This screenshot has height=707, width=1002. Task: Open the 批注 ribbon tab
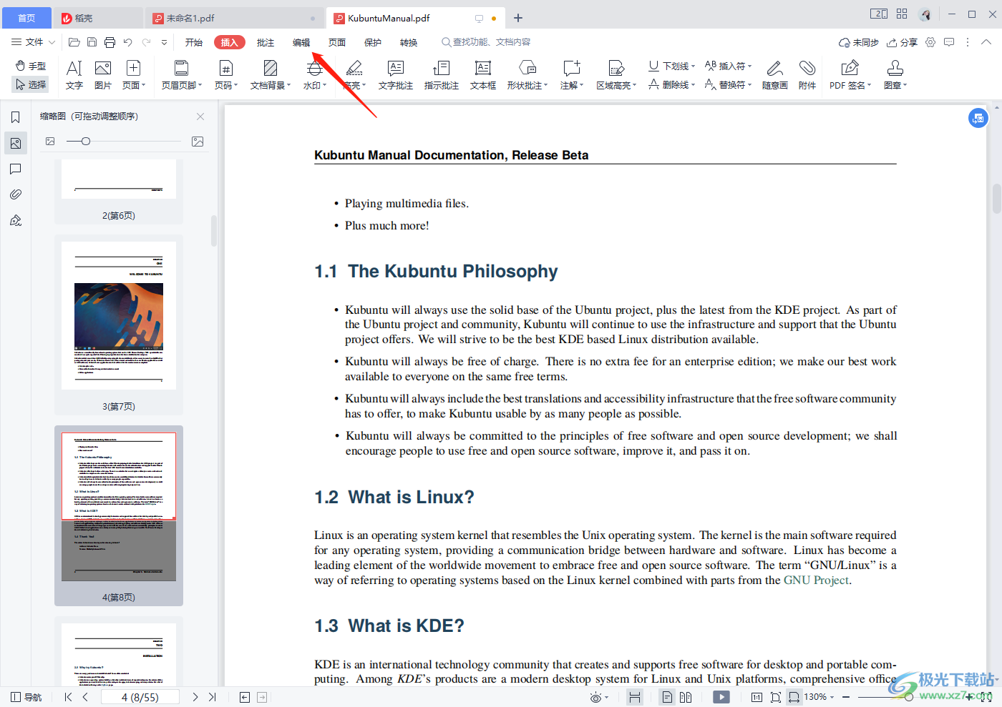tap(266, 43)
